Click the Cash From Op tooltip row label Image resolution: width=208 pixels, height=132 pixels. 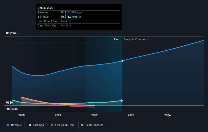tap(47, 26)
